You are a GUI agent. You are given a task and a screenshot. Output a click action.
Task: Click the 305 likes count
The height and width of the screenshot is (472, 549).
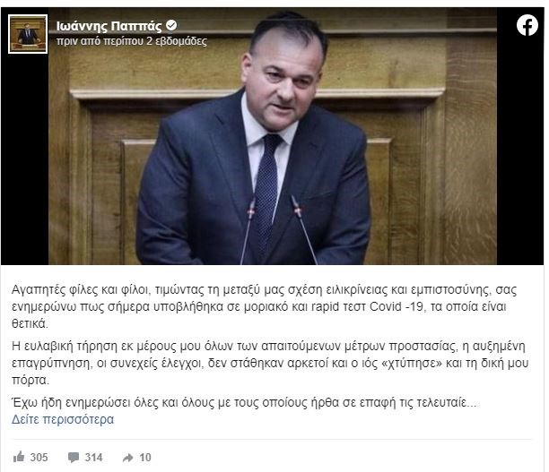[x=39, y=458]
